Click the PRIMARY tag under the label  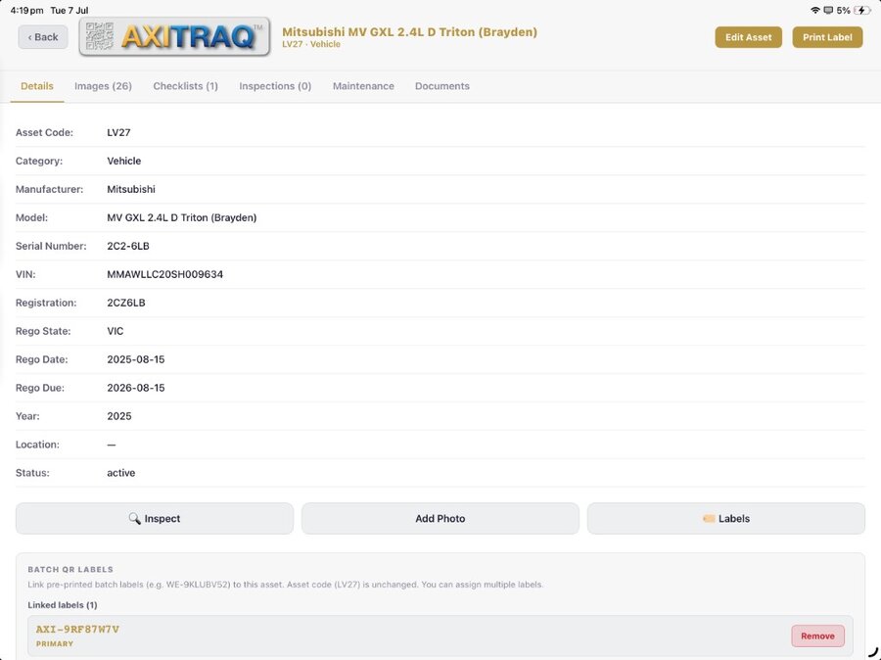click(x=55, y=643)
